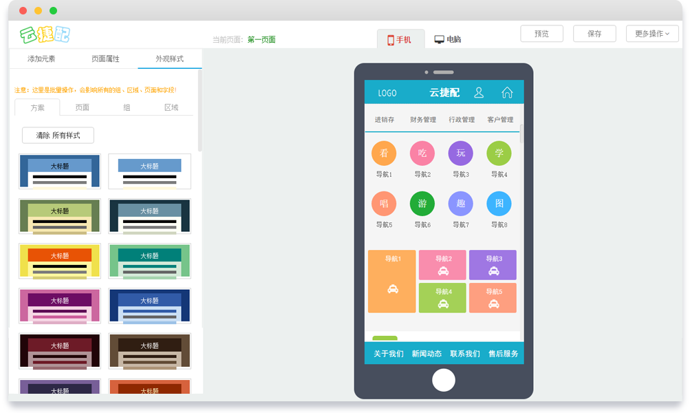The height and width of the screenshot is (413, 690).
Task: Click the 清除 所有样式 button
Action: [x=58, y=136]
